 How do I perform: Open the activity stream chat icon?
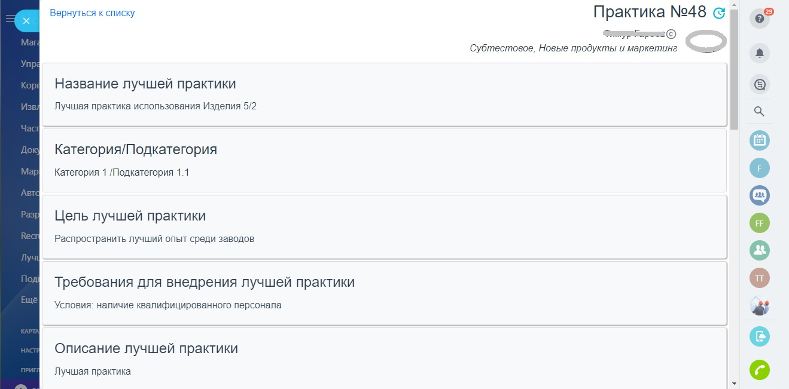click(x=760, y=84)
